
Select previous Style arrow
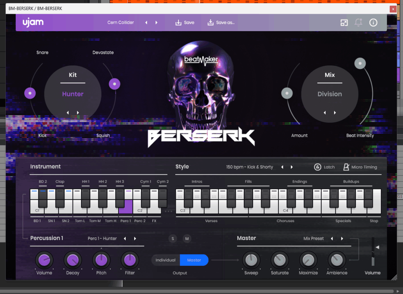pyautogui.click(x=282, y=167)
